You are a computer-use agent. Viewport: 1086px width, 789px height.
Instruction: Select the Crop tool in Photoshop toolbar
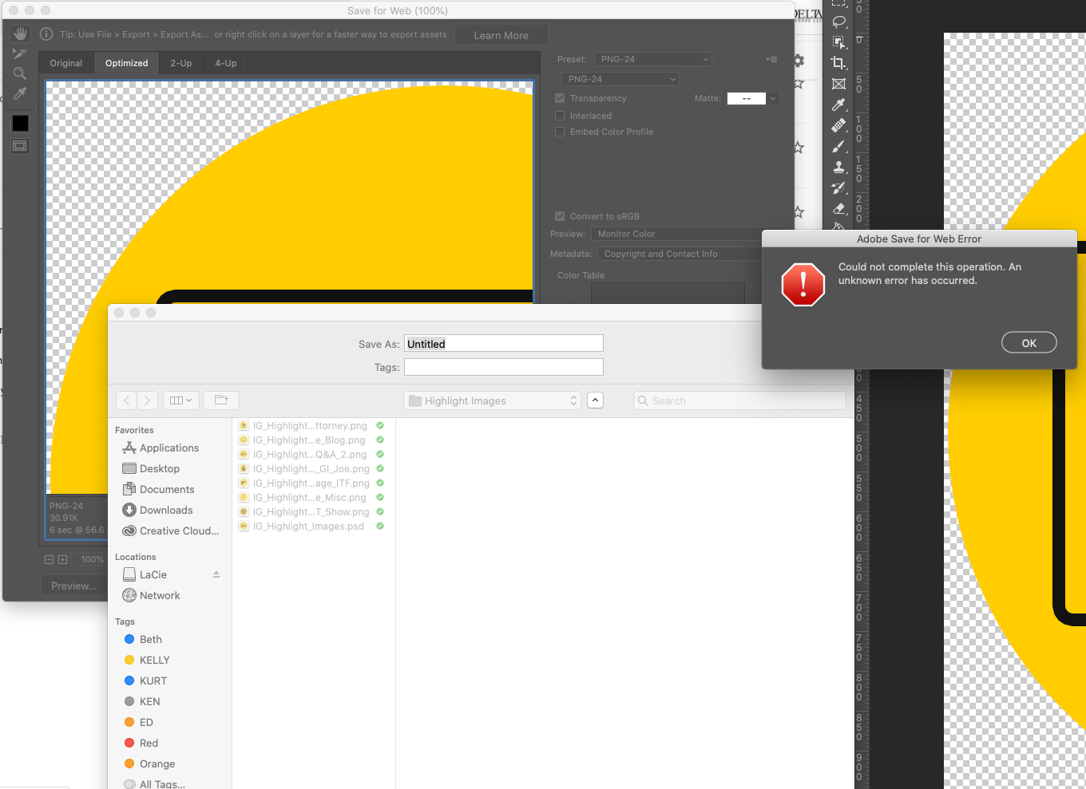pyautogui.click(x=838, y=62)
